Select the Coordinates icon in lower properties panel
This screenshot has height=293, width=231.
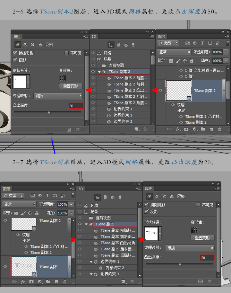click(172, 196)
